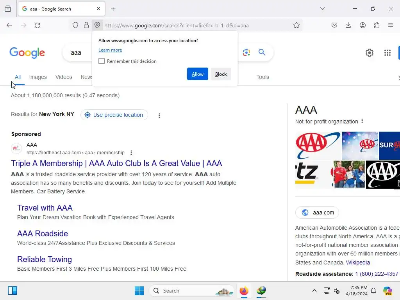Viewport: 400px width, 300px height.
Task: Click Firefox icon in taskbar
Action: 244,291
